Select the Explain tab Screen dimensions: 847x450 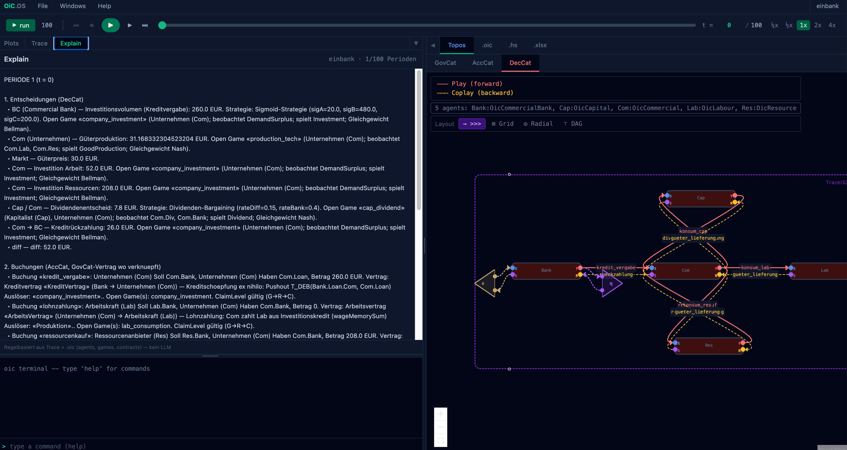click(71, 43)
